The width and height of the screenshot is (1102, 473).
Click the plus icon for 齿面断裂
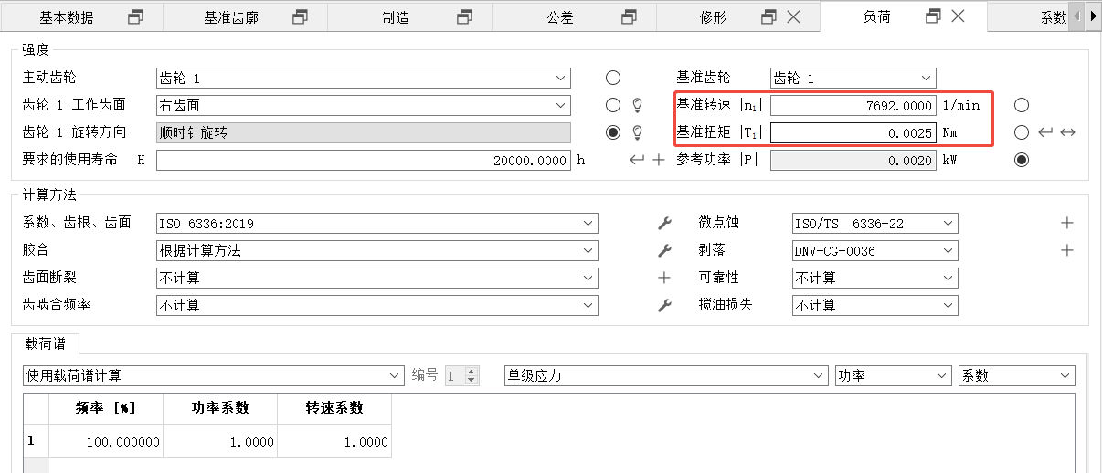664,278
